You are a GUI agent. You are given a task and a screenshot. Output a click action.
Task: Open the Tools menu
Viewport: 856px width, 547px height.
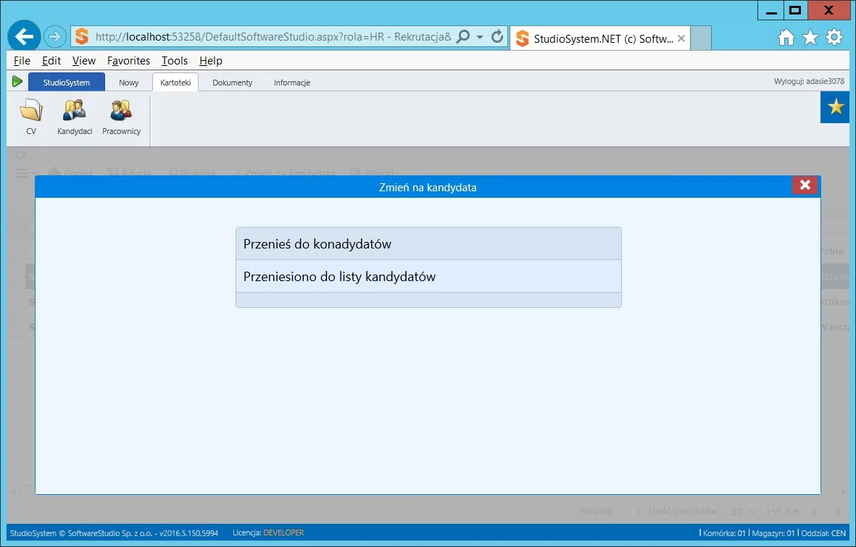(x=174, y=61)
